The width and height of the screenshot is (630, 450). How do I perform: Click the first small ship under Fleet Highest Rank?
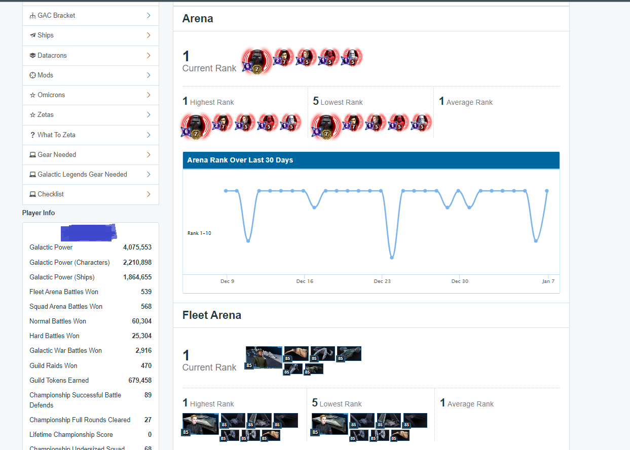click(x=233, y=421)
